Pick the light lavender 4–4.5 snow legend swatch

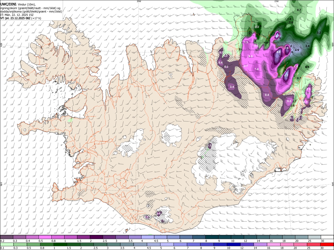pyautogui.click(x=148, y=237)
